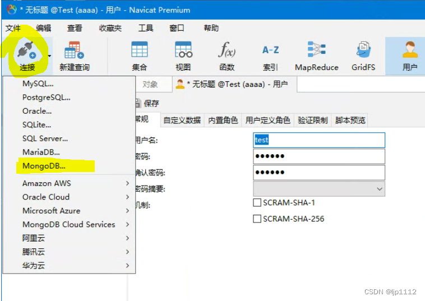
Task: Click the Connection plug icon
Action: pyautogui.click(x=26, y=50)
